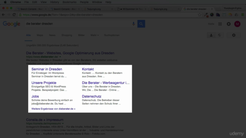This screenshot has height=138, width=246.
Task: Click the orange extension icon
Action: click(x=230, y=15)
